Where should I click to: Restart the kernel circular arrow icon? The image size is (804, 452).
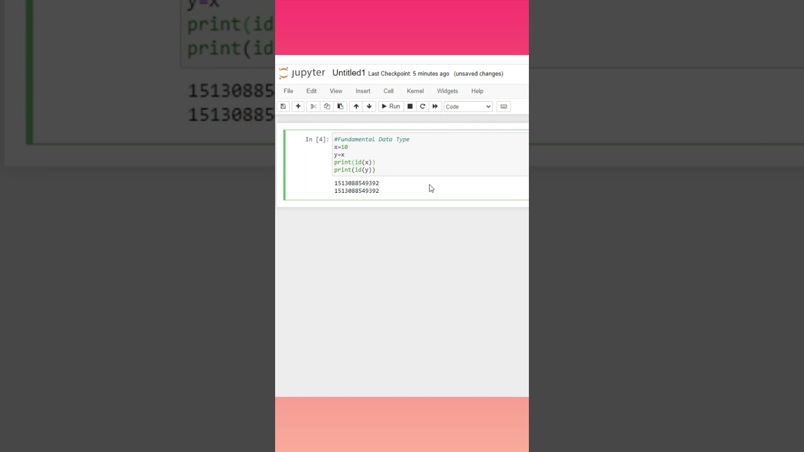click(423, 107)
